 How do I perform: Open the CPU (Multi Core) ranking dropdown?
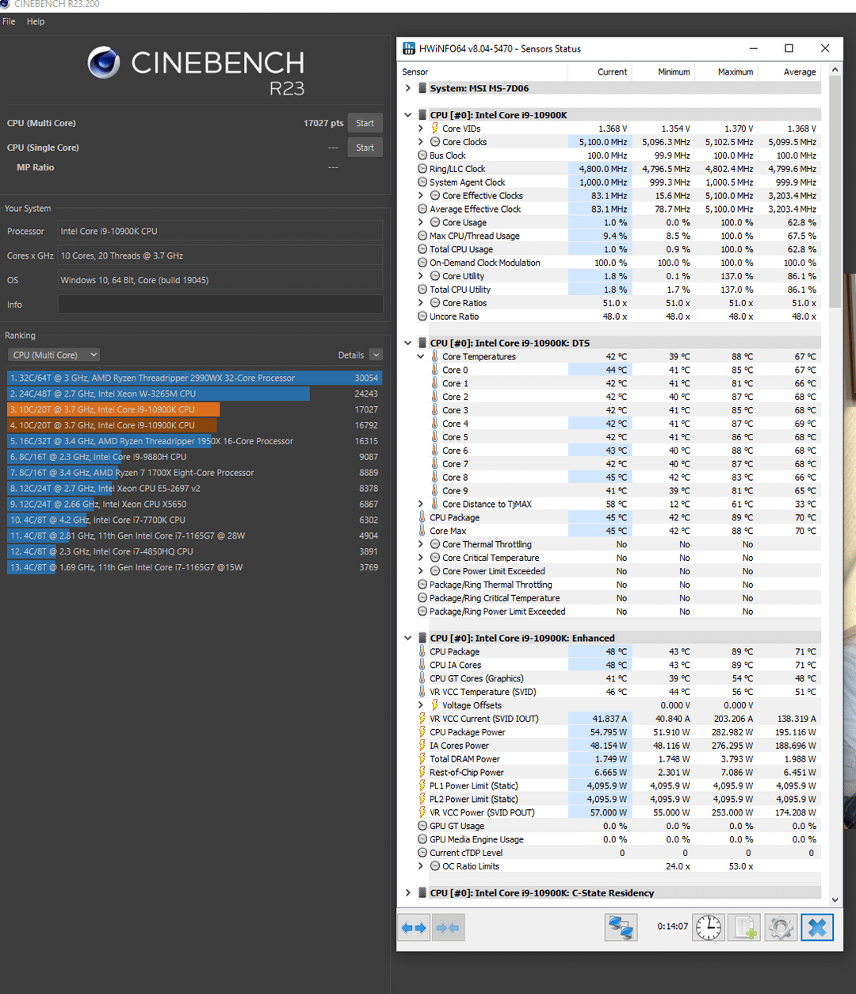click(x=54, y=355)
